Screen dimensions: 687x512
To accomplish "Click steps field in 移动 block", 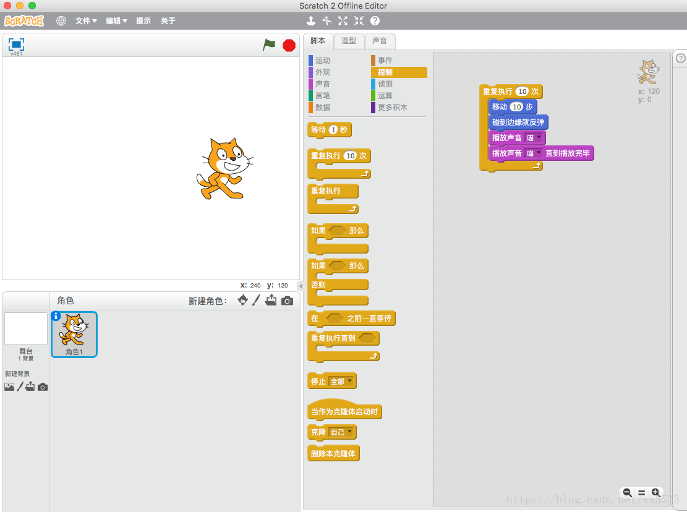I will point(517,107).
